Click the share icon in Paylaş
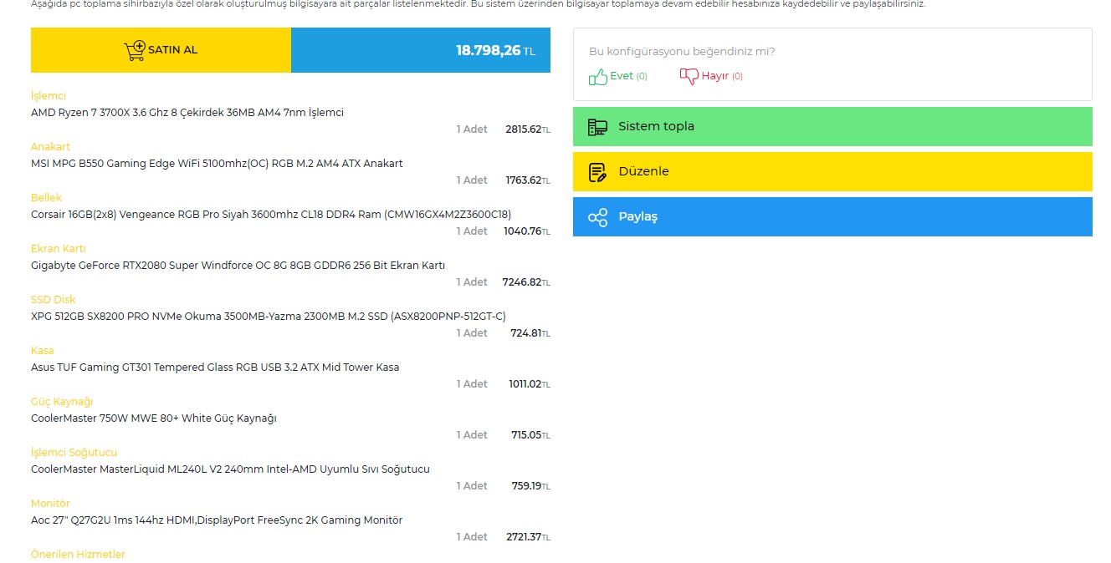The width and height of the screenshot is (1111, 563). [597, 217]
